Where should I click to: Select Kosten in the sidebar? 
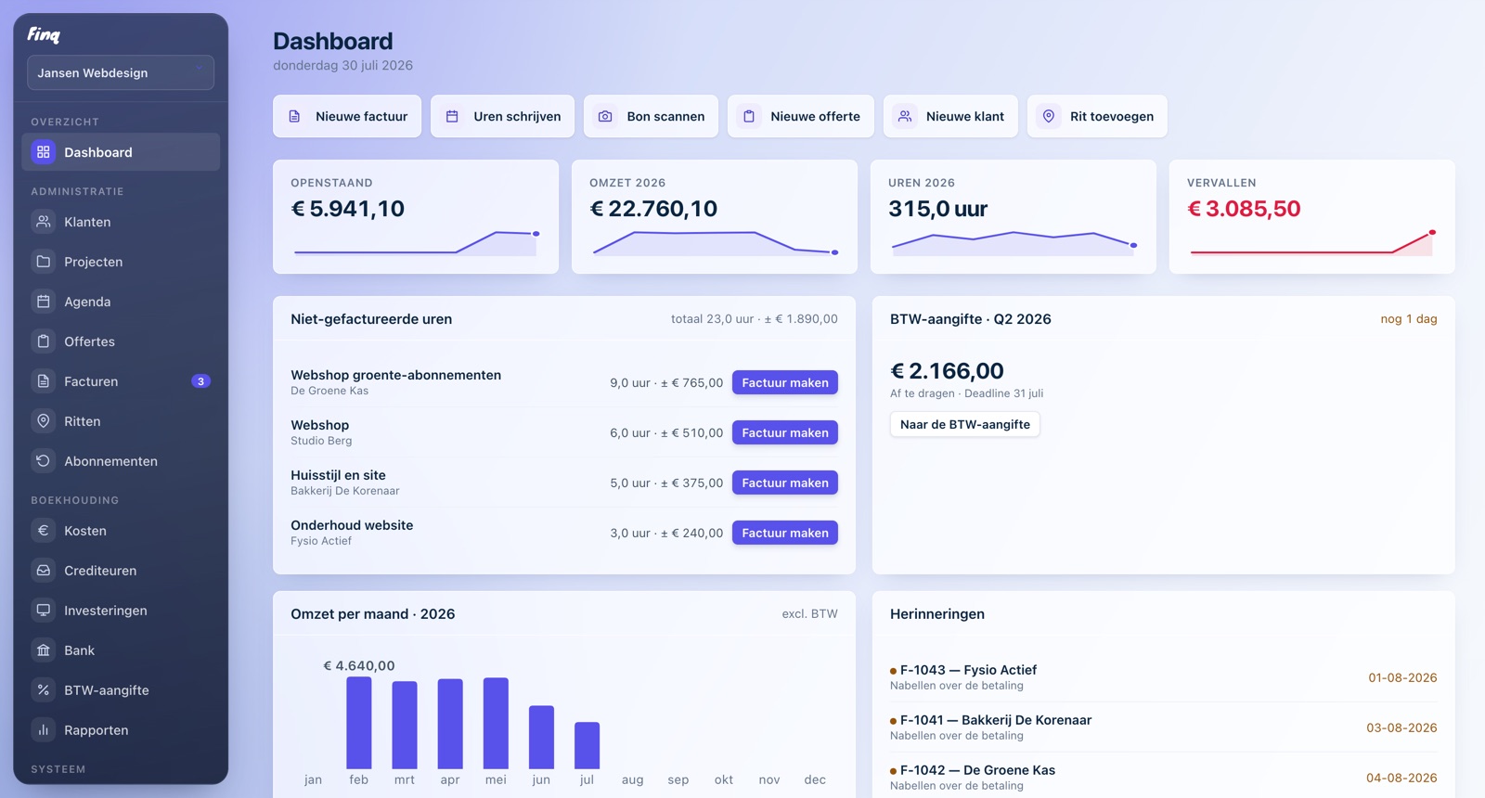(x=121, y=531)
